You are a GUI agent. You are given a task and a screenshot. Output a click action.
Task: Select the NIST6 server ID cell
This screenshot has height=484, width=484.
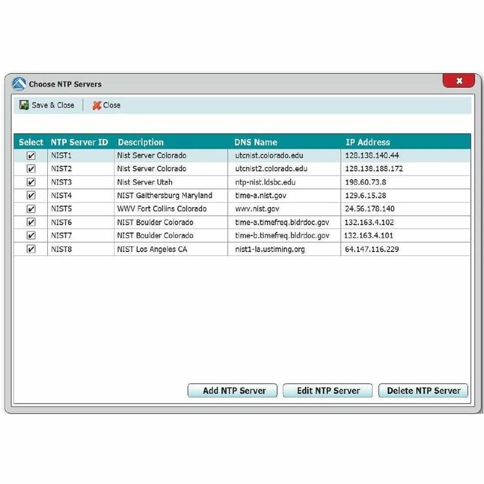coord(61,222)
